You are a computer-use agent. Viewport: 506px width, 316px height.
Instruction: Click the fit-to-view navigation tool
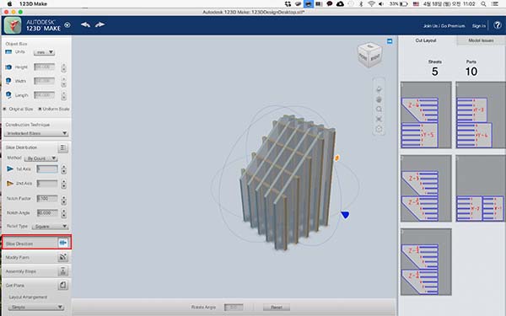point(379,119)
